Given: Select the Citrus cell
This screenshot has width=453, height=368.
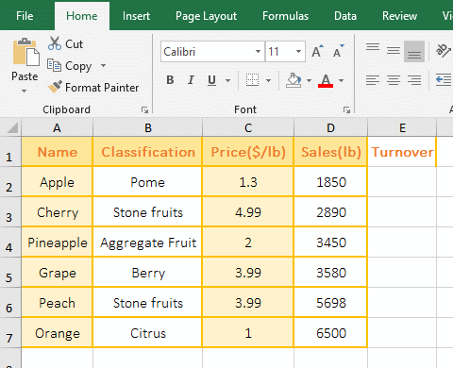Looking at the screenshot, I should coord(148,333).
